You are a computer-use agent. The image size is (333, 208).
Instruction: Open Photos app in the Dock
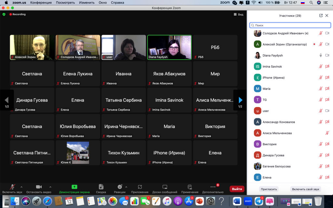tap(113, 201)
